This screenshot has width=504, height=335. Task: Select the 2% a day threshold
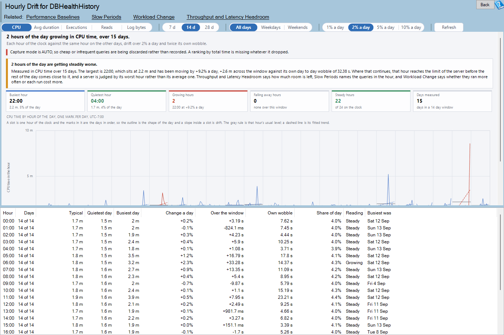361,27
